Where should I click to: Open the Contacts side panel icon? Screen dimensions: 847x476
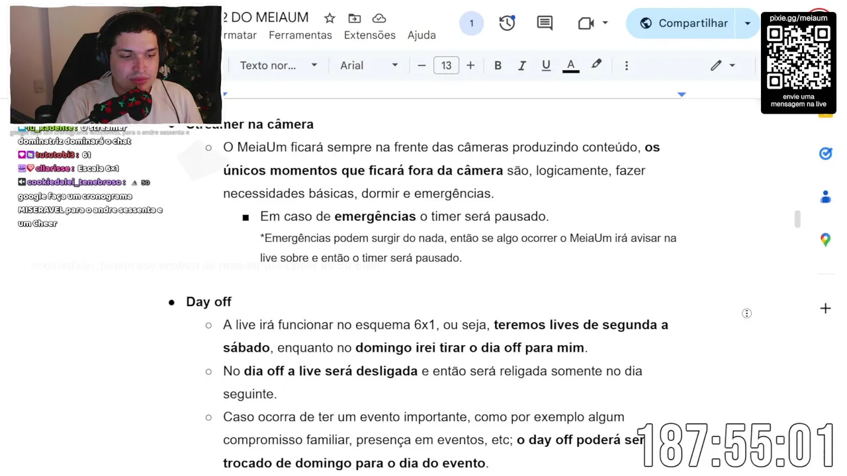click(825, 197)
